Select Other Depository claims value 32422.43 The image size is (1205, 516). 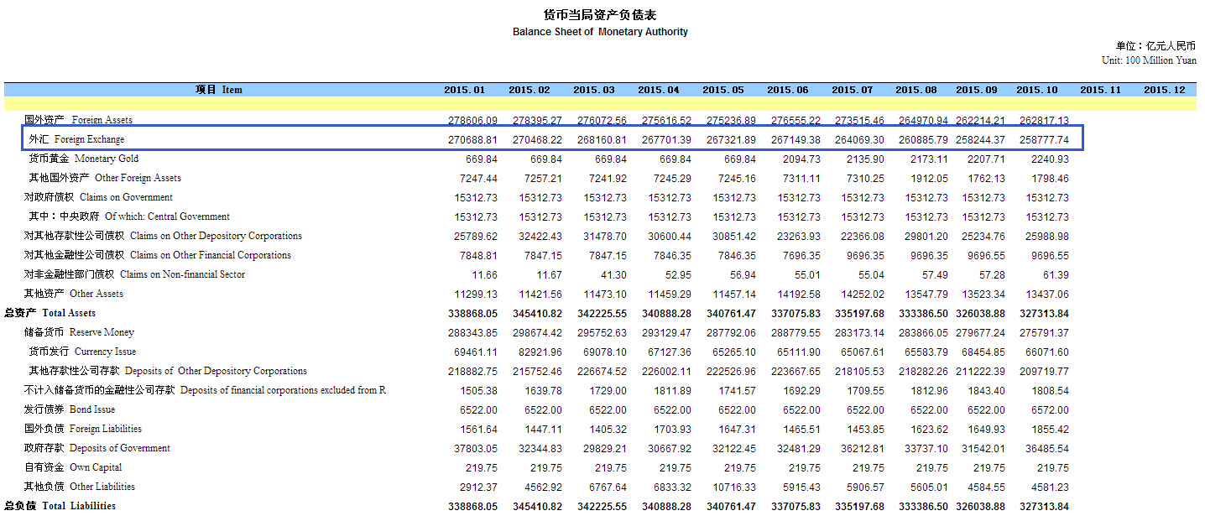point(540,236)
